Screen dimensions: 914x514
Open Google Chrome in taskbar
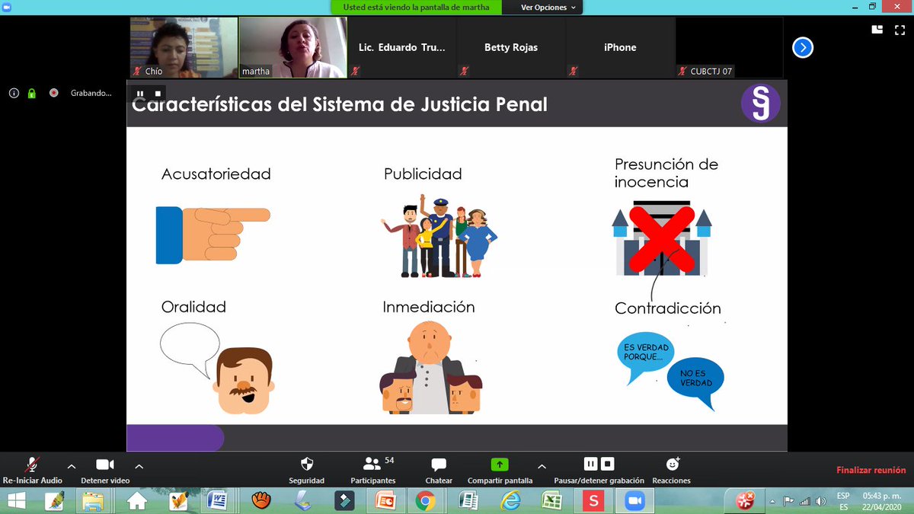coord(426,500)
